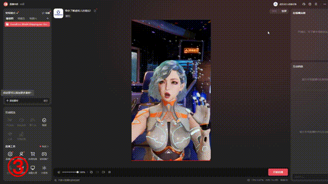The image size is (328, 184).
Task: Click the interactive messages panel header
Action: pos(298,66)
